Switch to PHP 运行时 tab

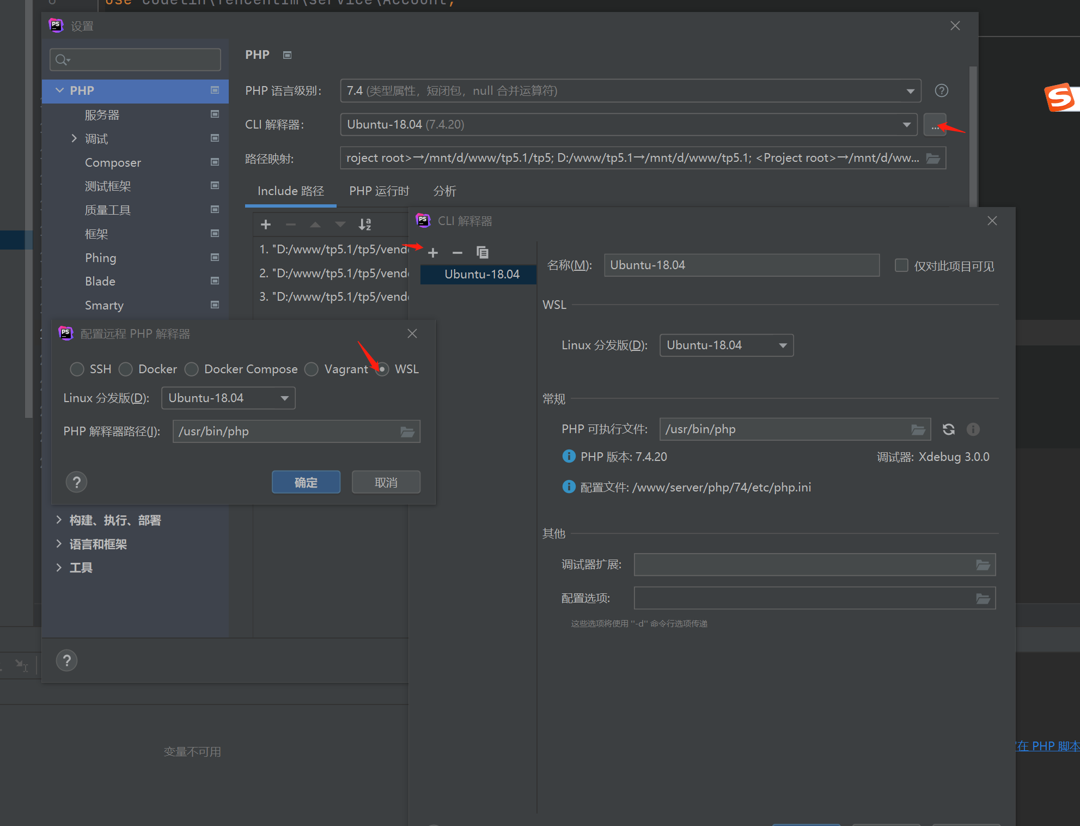pos(379,191)
